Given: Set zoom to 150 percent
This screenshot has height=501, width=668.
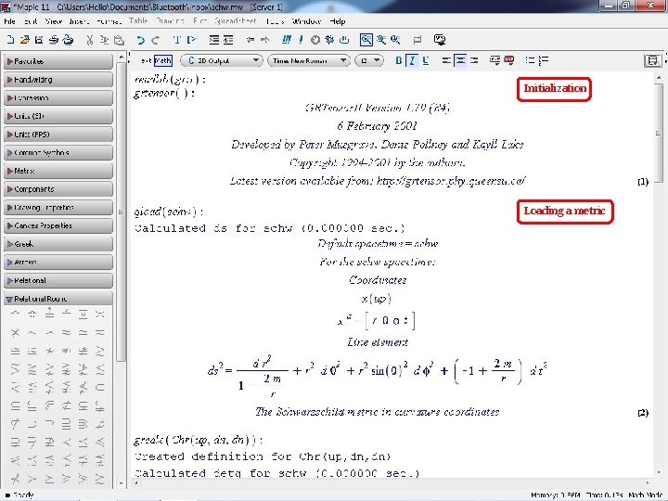Looking at the screenshot, I should pos(381,40).
